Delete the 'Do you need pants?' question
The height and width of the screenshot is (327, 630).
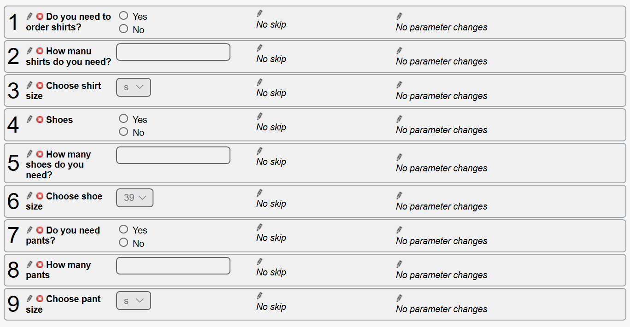coord(40,230)
